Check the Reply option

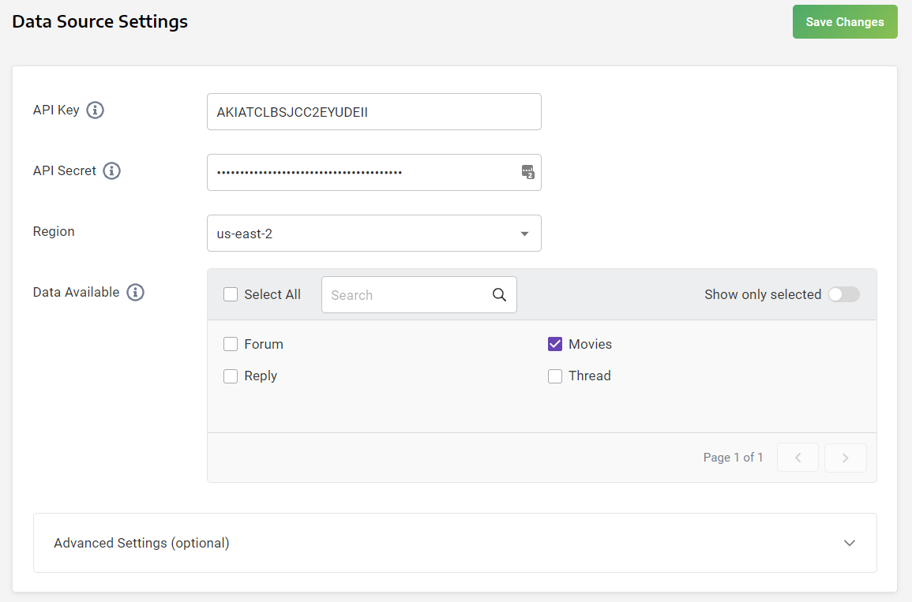coord(231,376)
